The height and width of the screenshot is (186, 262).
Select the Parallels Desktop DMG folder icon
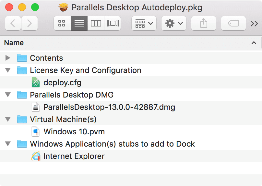tap(22, 95)
